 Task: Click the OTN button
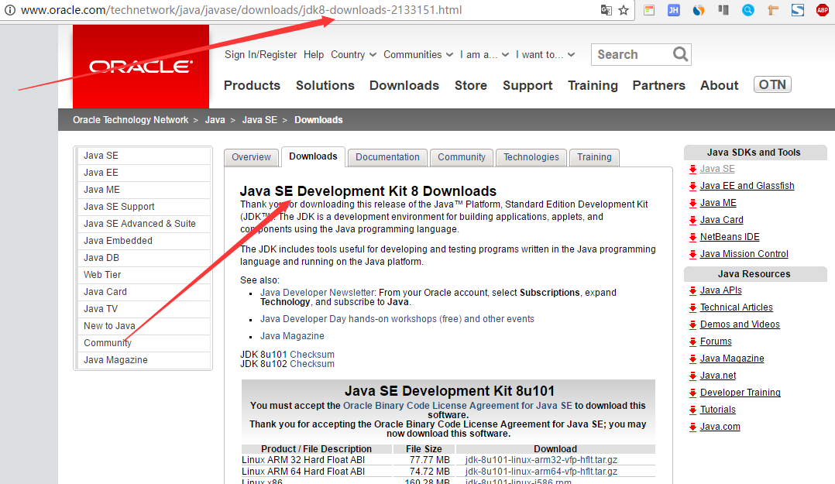(x=772, y=84)
